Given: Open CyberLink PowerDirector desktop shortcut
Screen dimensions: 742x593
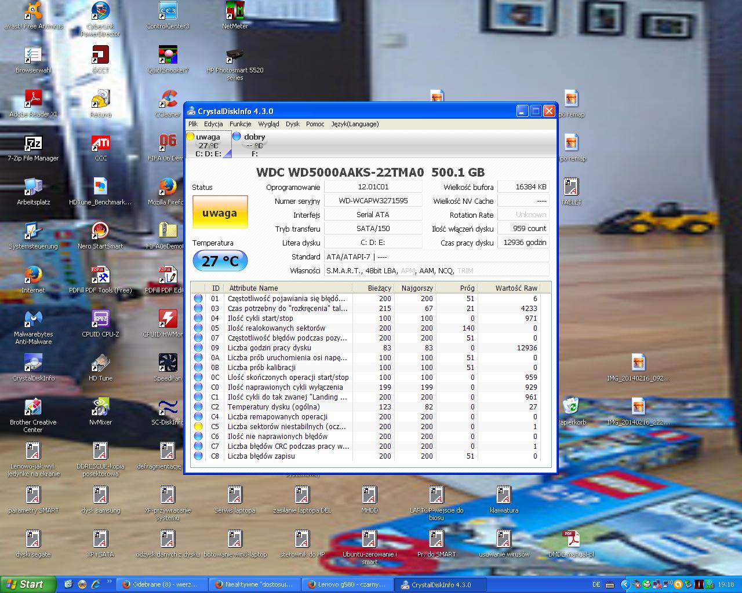Looking at the screenshot, I should click(x=100, y=19).
